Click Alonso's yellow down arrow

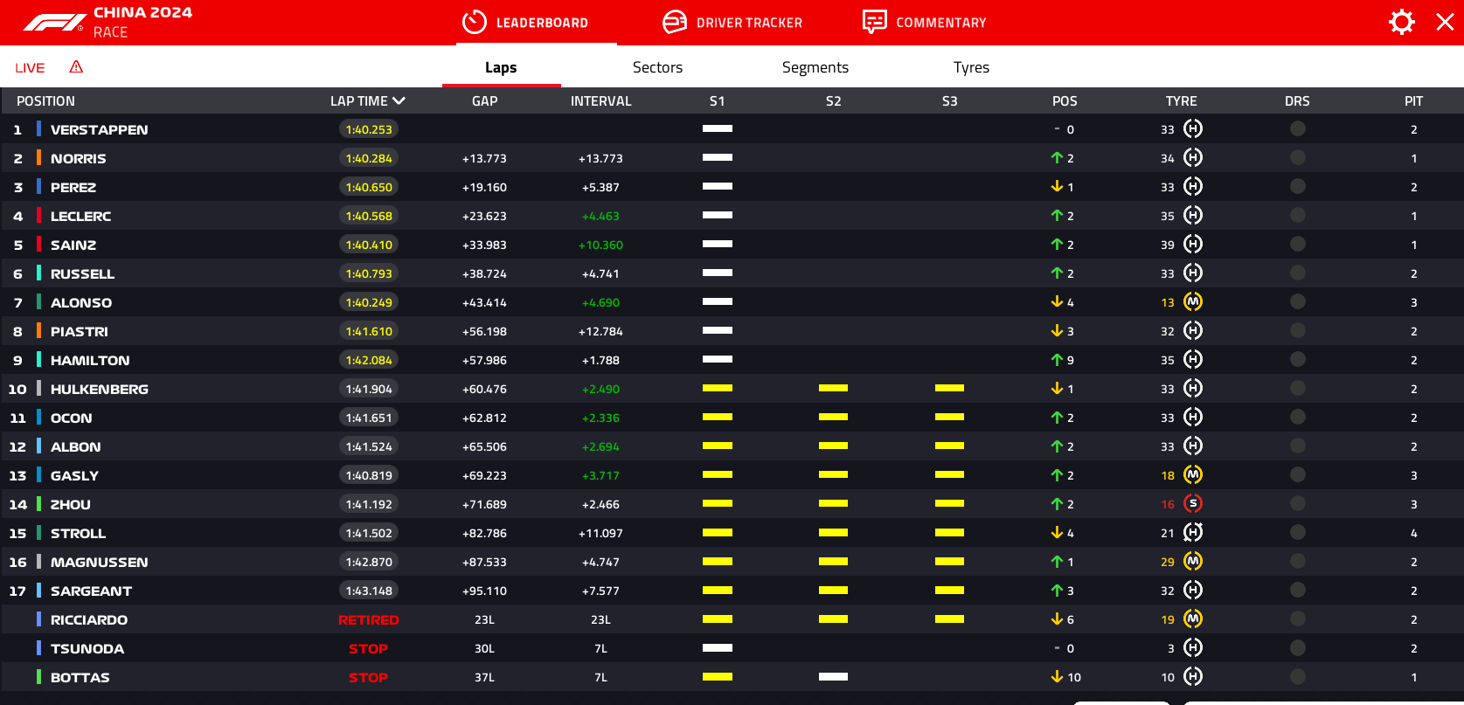click(1057, 302)
